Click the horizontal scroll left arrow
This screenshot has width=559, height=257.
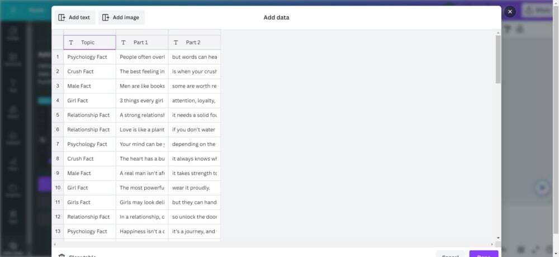tap(54, 245)
